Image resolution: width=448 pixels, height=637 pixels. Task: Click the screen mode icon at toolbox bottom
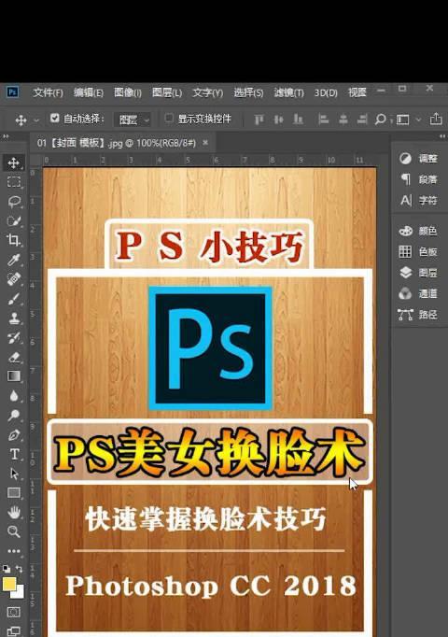(x=14, y=630)
